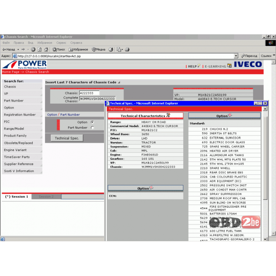Click the HELP link
This screenshot has width=276, height=276.
[192, 67]
